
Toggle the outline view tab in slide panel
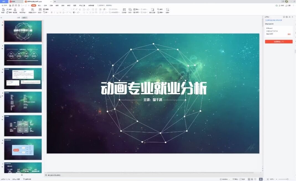coord(18,17)
